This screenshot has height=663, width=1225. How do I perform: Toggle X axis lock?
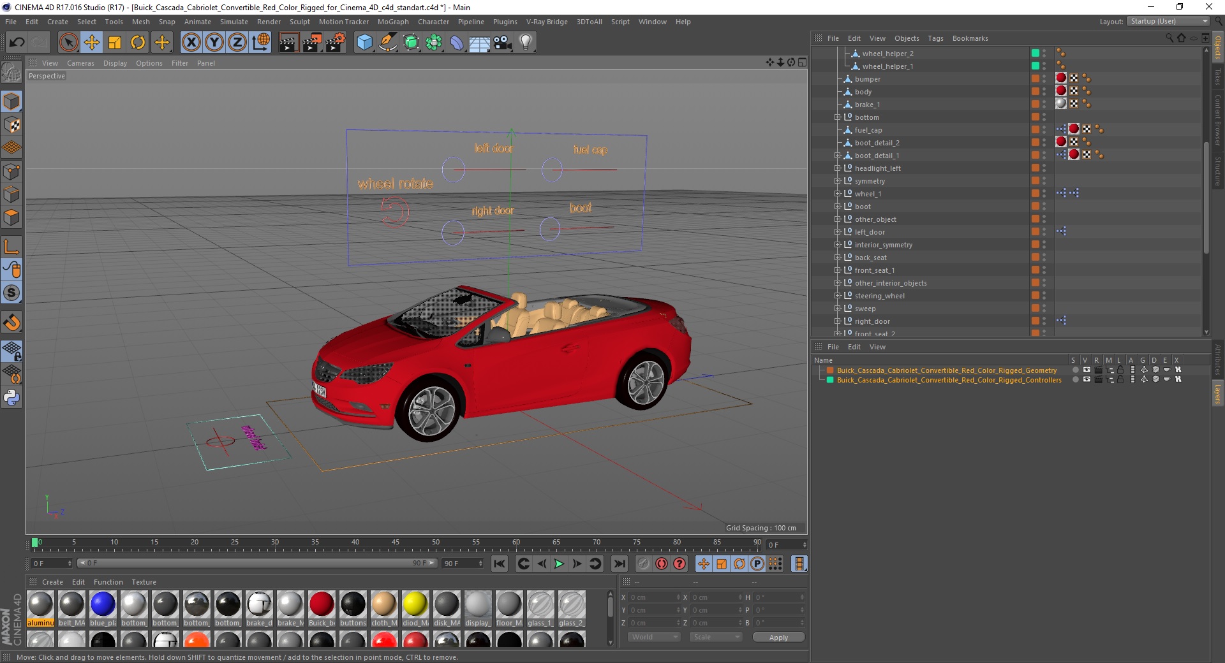pos(191,43)
